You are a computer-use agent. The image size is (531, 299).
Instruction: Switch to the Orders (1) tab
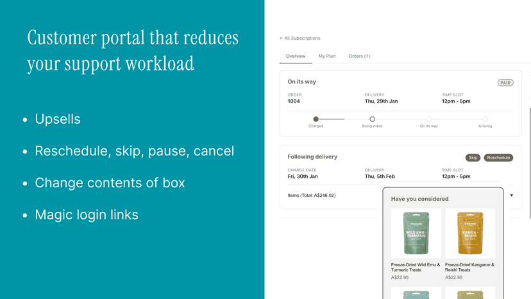(x=359, y=56)
